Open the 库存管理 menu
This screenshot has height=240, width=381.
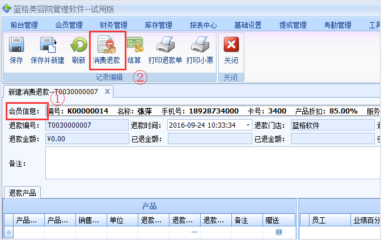coord(158,25)
